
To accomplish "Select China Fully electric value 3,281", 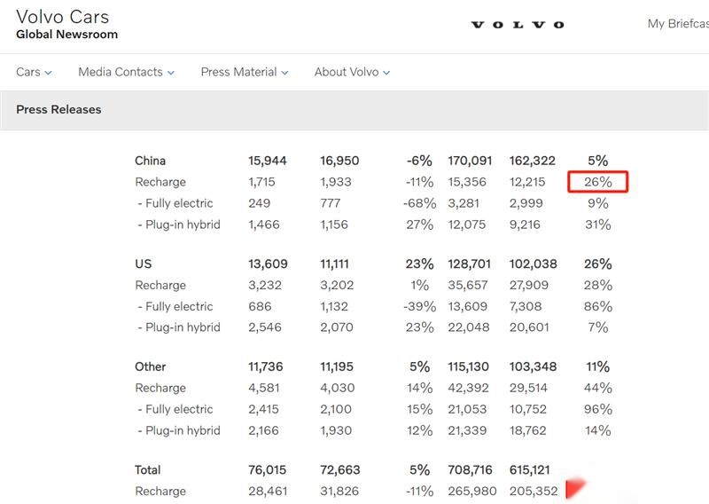I will click(x=464, y=203).
